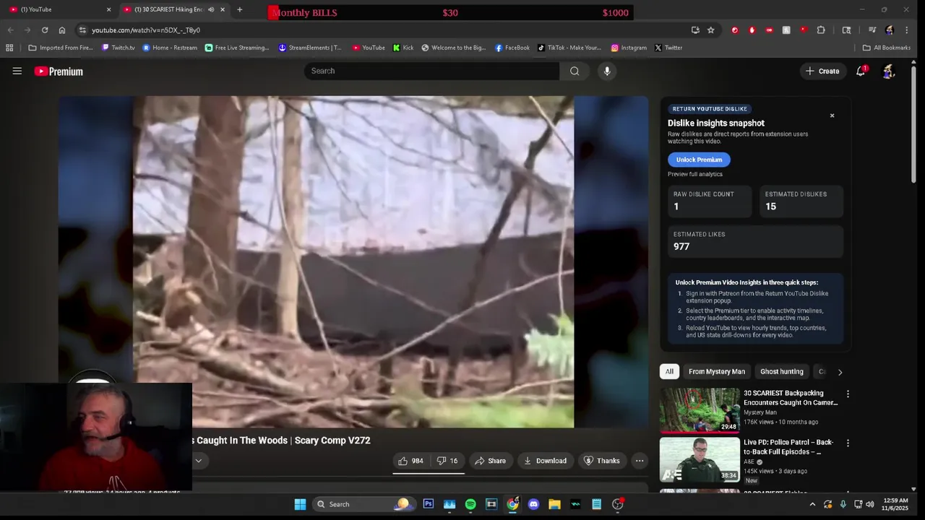The width and height of the screenshot is (925, 520).
Task: Close the Dislike insights snapshot panel
Action: (x=832, y=116)
